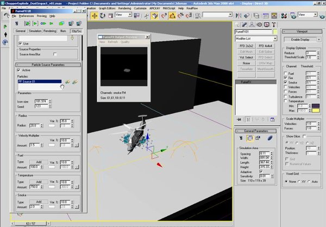The height and width of the screenshot is (227, 326).
Task: Open the Modifier List dropdown
Action: 255,39
